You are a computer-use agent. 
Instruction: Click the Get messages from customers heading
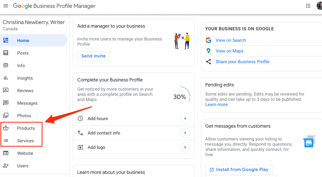click(238, 126)
